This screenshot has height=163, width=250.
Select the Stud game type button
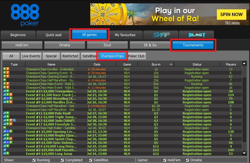coord(107,45)
